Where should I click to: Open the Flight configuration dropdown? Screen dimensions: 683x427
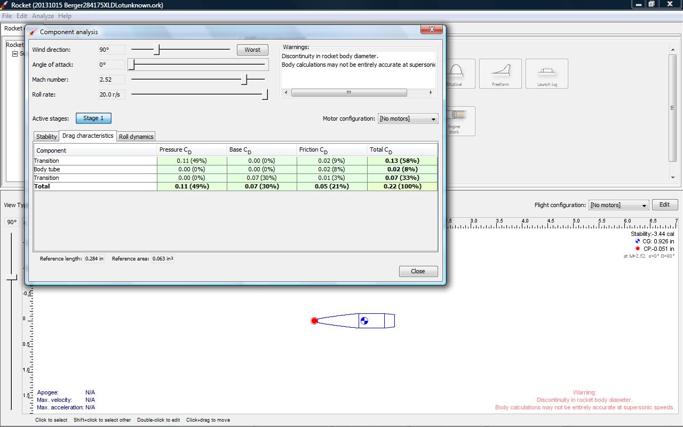(x=618, y=205)
